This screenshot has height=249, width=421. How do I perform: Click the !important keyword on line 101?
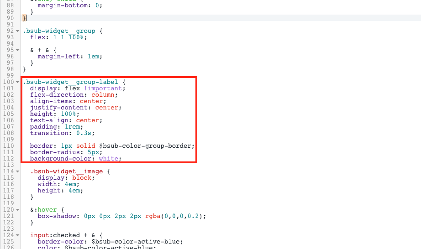pos(103,88)
